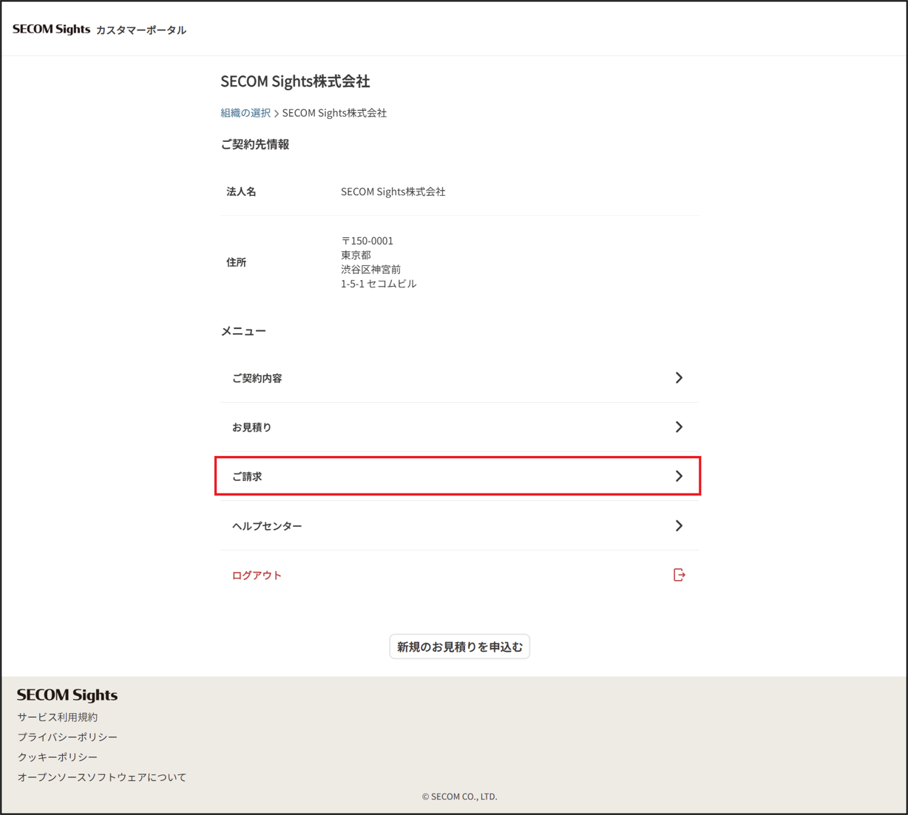This screenshot has height=815, width=908.
Task: Click the postal code 〒150-0001
Action: tap(367, 241)
